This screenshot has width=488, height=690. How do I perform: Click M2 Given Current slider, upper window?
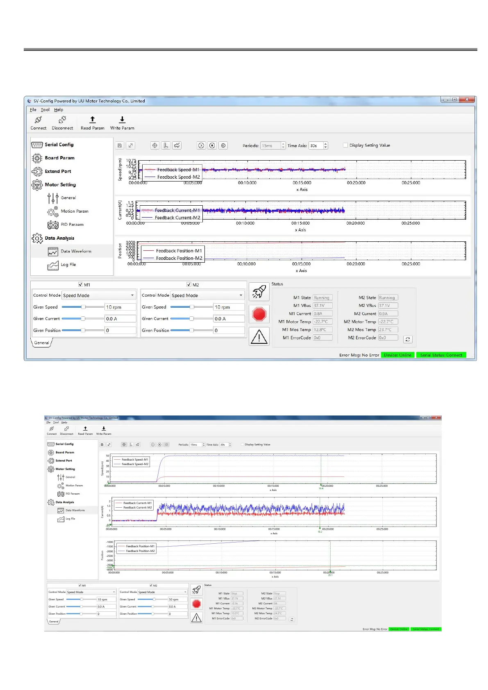[x=191, y=318]
